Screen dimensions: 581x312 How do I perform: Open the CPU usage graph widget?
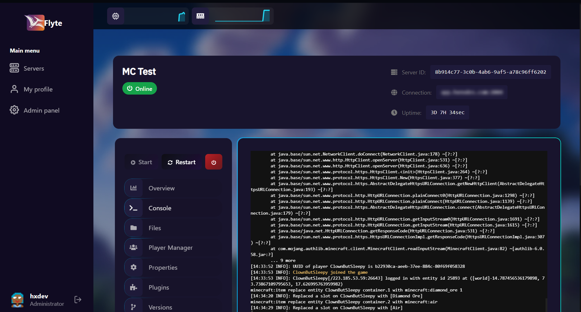148,16
